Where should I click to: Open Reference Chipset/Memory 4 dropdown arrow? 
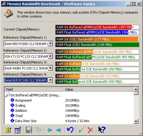pos(50,80)
